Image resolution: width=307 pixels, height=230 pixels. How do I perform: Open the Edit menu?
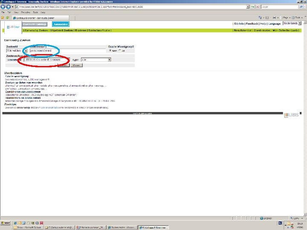coord(9,12)
